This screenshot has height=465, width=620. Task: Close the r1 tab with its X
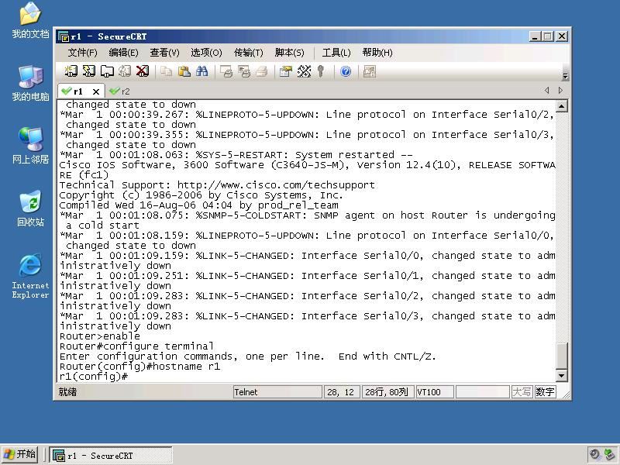(95, 91)
